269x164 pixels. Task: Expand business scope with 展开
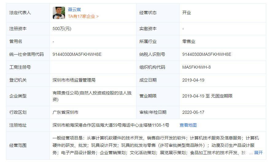tap(258, 153)
